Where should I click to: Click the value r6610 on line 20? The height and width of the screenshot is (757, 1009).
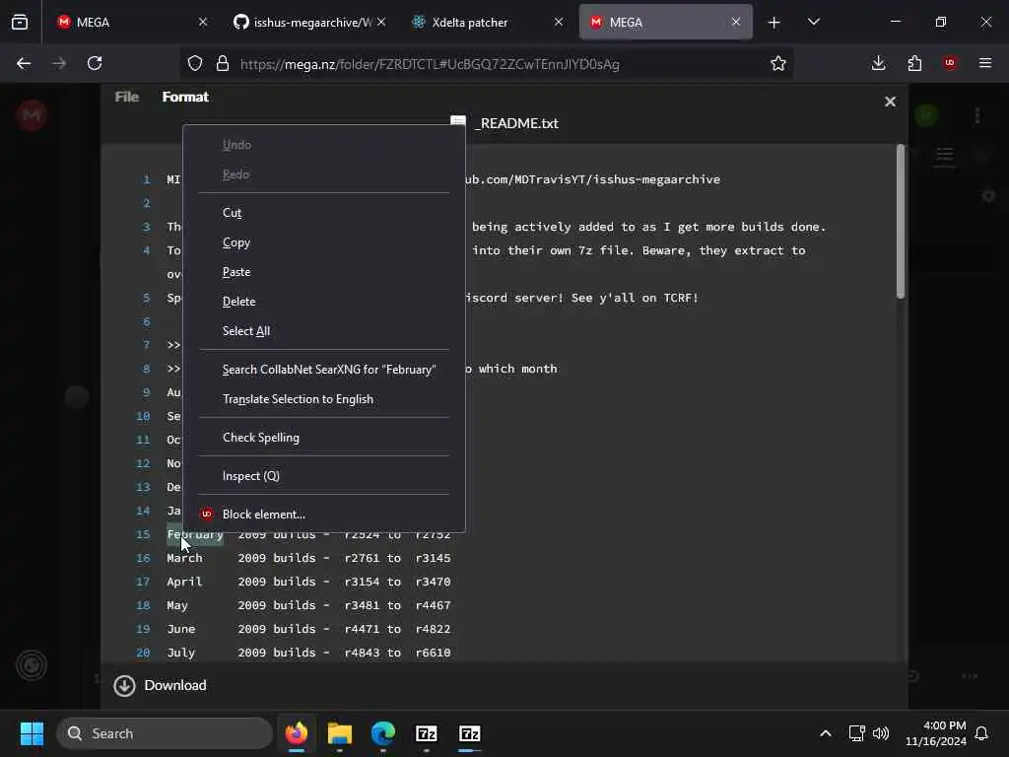pyautogui.click(x=434, y=653)
